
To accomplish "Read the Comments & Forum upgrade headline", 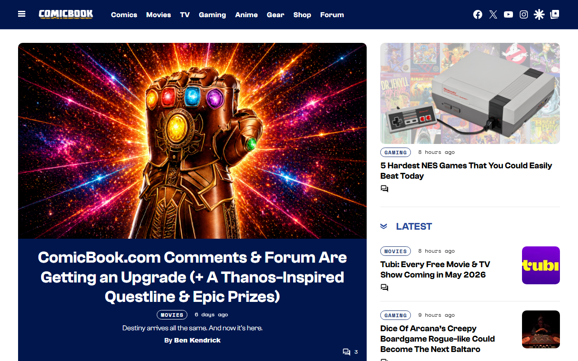I will point(192,277).
